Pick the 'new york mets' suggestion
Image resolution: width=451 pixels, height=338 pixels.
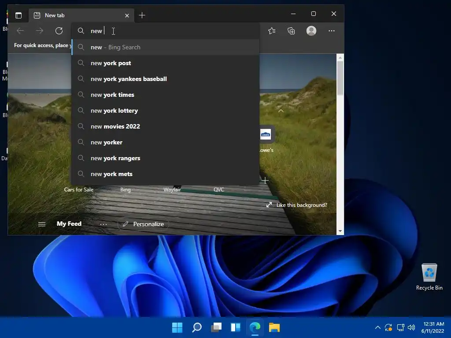166,174
